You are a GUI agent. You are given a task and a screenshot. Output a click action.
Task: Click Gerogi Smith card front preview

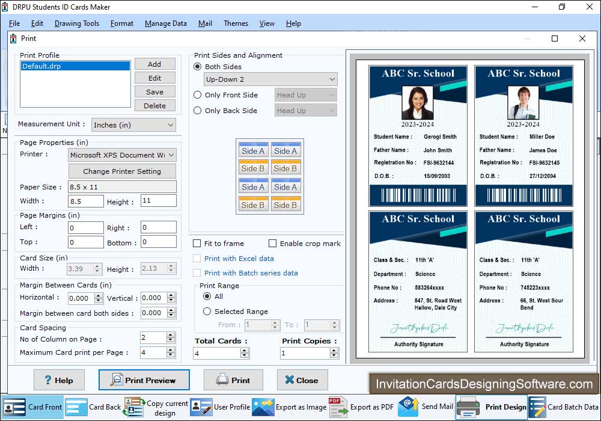418,136
